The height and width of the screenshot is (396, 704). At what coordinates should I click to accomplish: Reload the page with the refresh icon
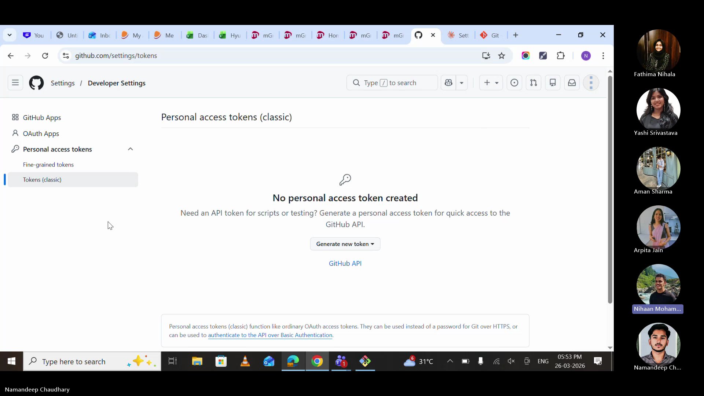pyautogui.click(x=45, y=56)
